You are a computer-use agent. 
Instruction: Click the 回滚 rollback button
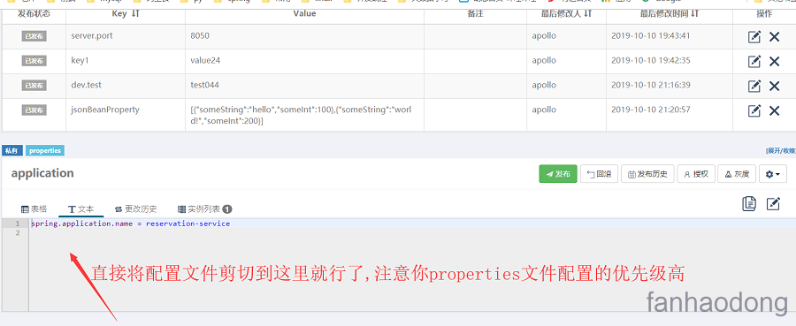tap(599, 174)
